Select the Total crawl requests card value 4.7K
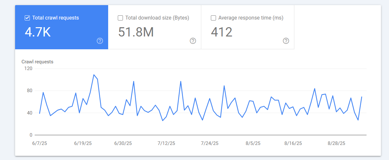 (38, 32)
